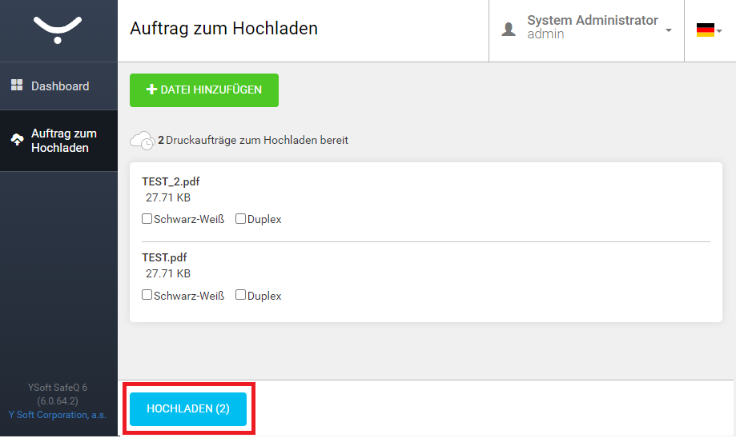Screen dimensions: 736x438
Task: Enable Duplex for TEST_2.pdf
Action: tap(240, 219)
